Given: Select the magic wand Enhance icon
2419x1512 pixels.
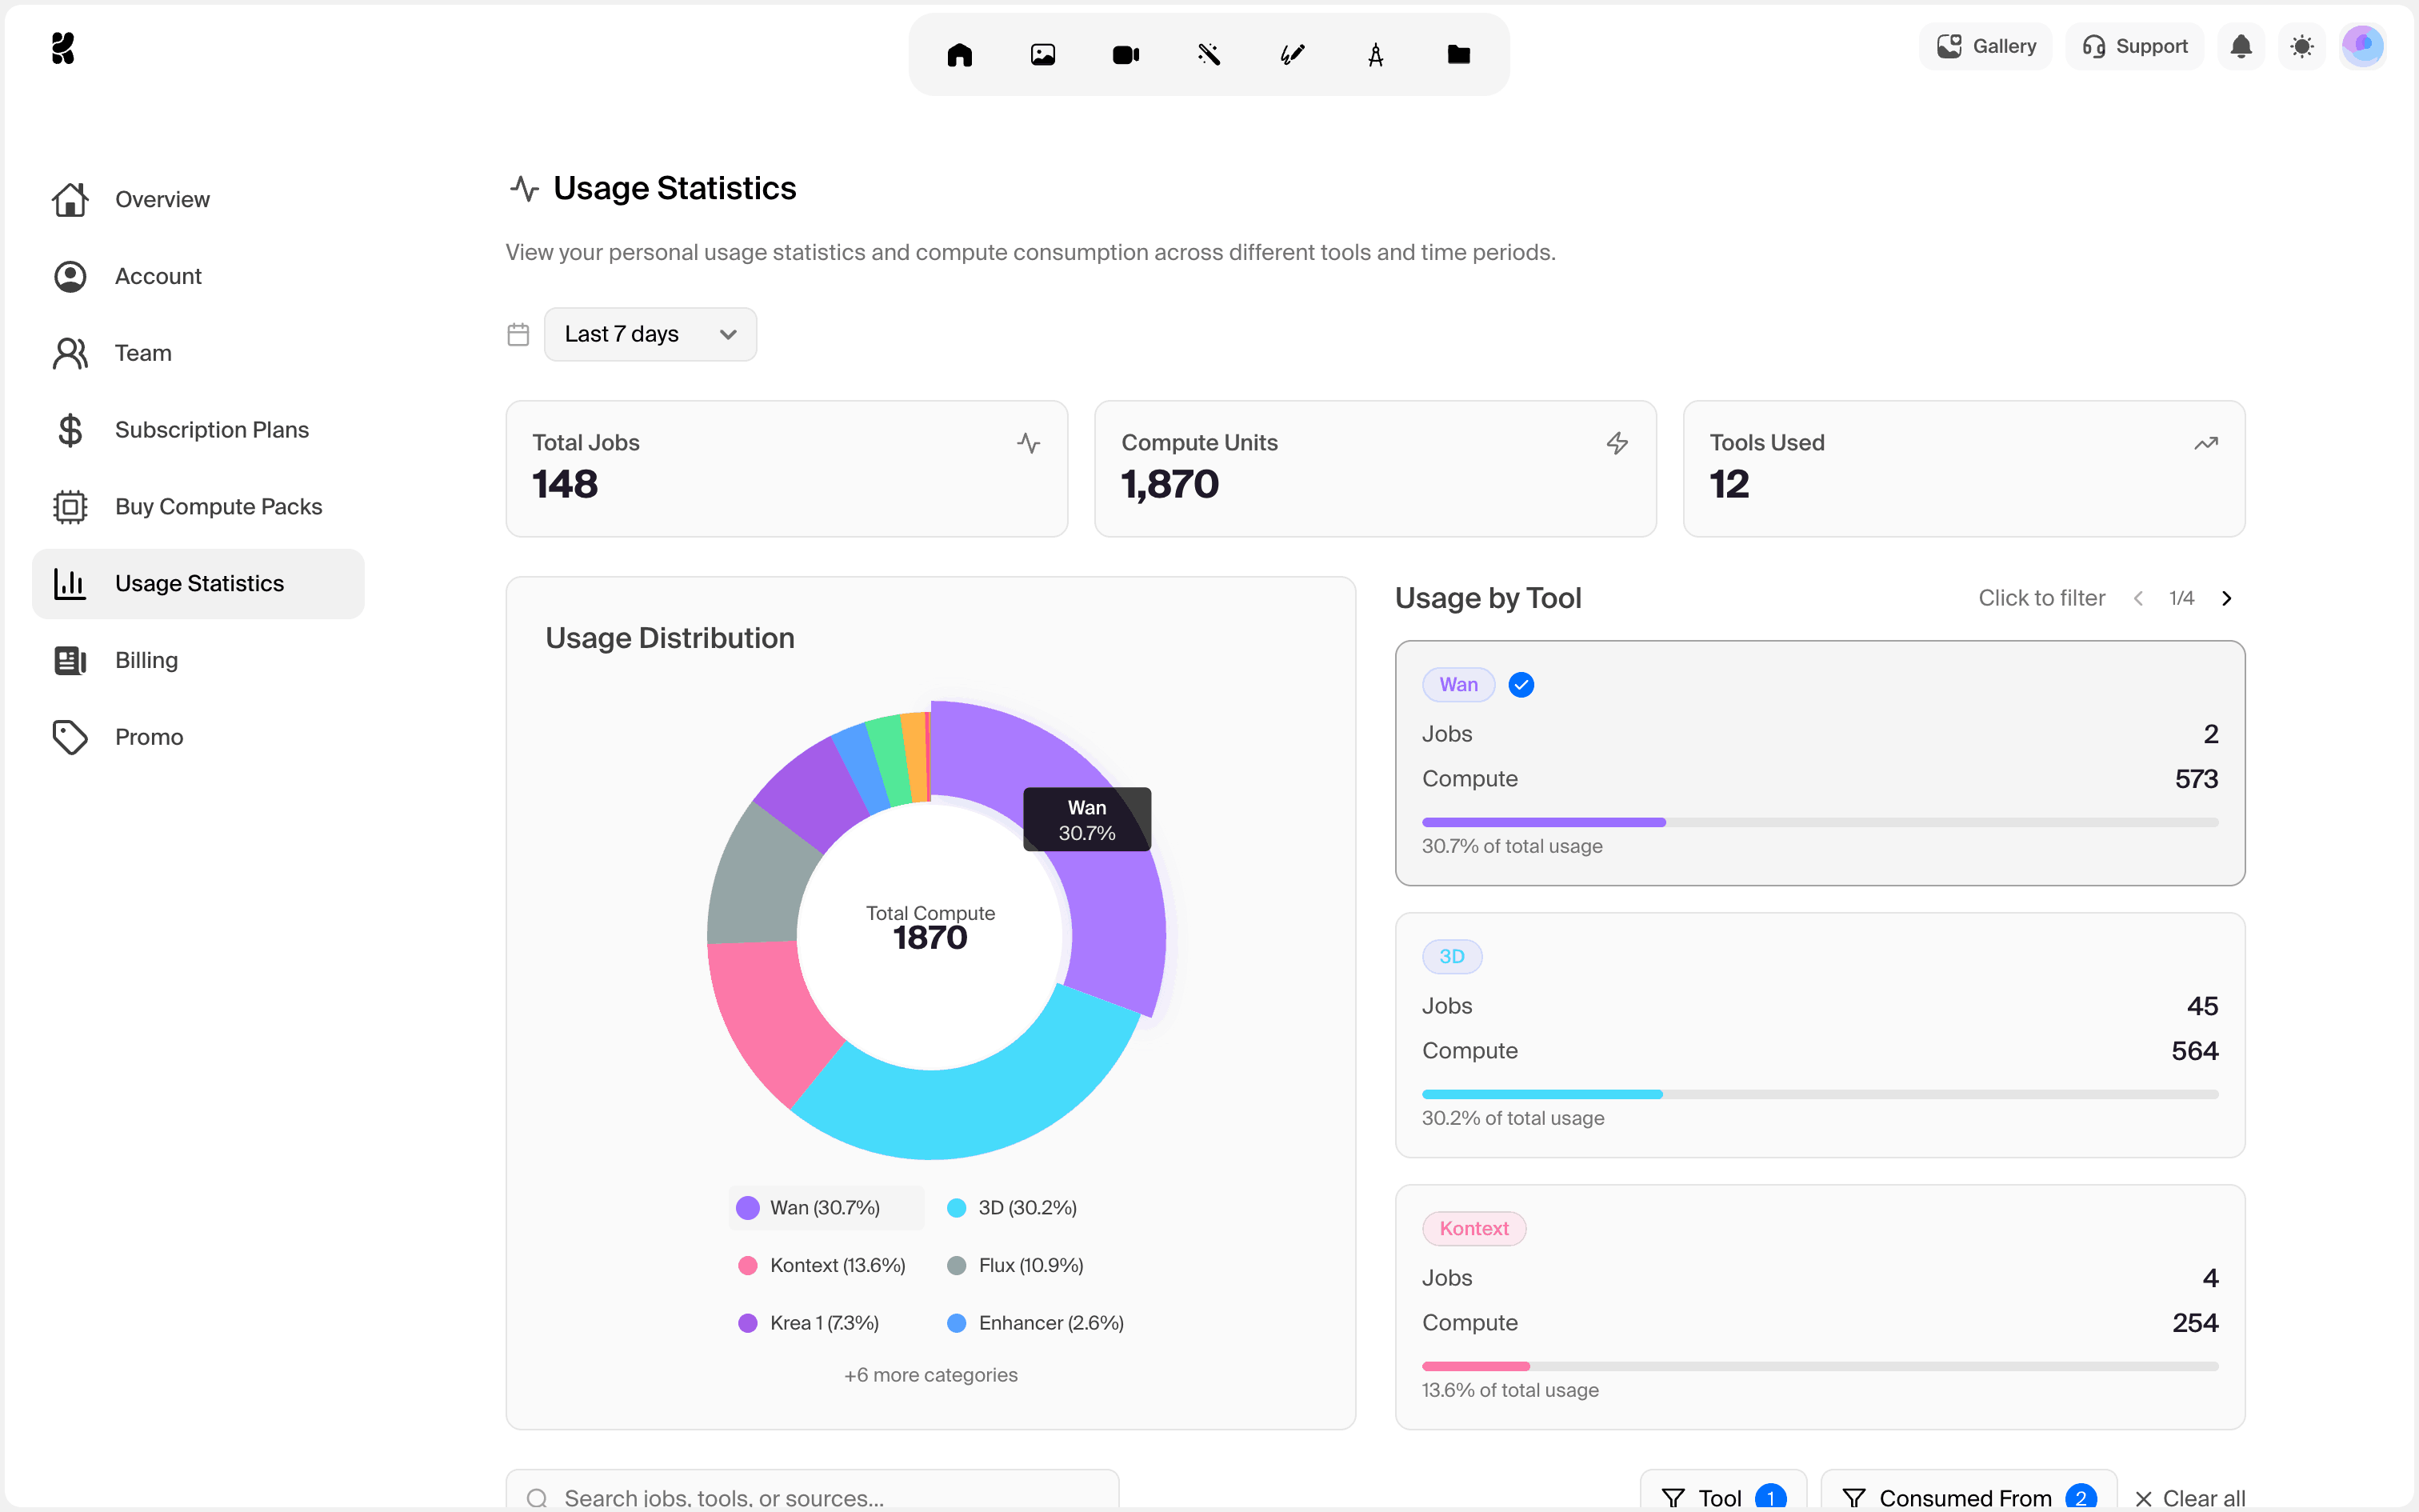Looking at the screenshot, I should point(1209,54).
